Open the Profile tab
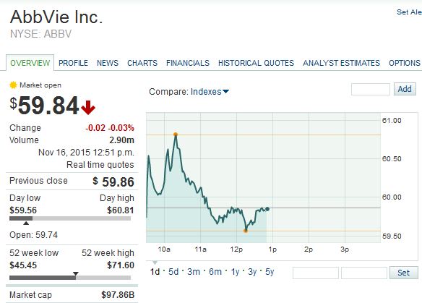The image size is (422, 303). point(73,63)
